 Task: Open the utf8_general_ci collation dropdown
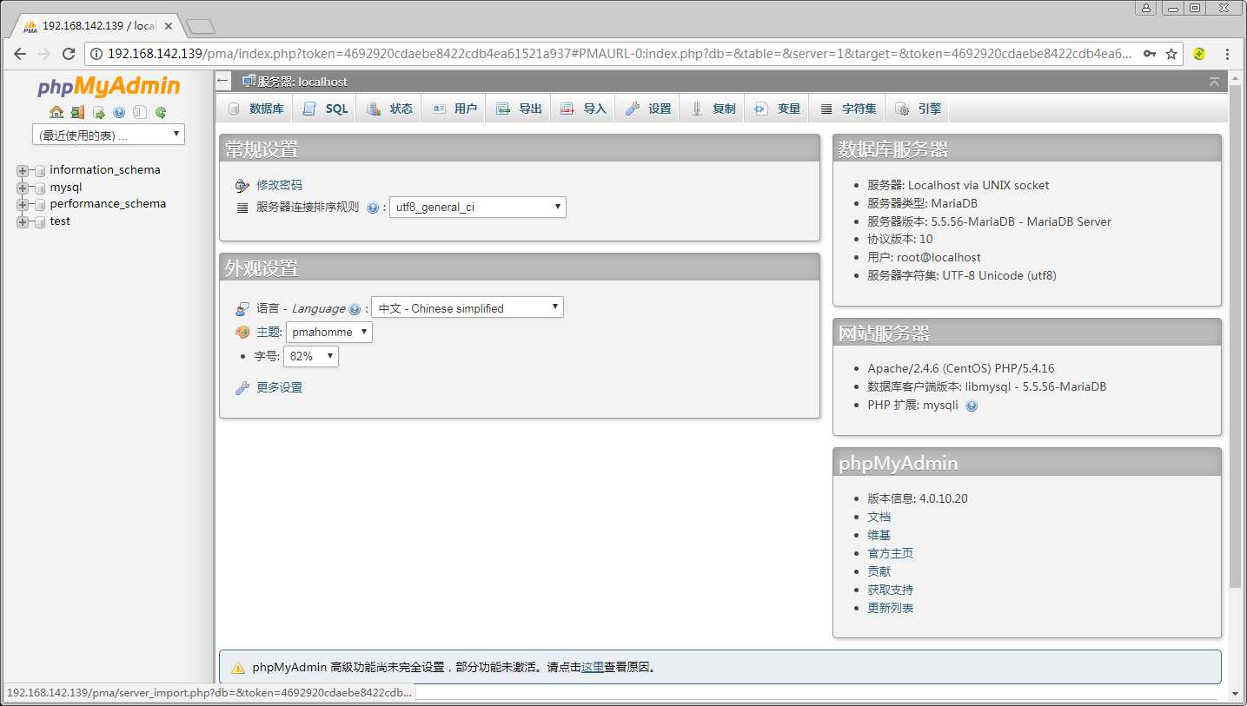pos(477,208)
